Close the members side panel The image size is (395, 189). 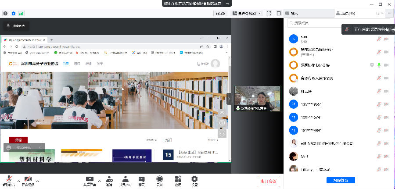(x=382, y=13)
